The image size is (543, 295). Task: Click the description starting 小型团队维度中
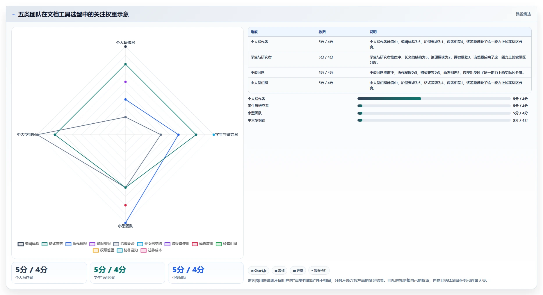pos(447,73)
